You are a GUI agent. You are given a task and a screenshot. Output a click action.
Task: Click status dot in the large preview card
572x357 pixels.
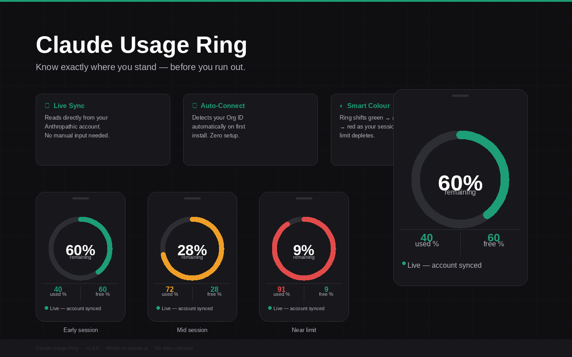pos(404,263)
